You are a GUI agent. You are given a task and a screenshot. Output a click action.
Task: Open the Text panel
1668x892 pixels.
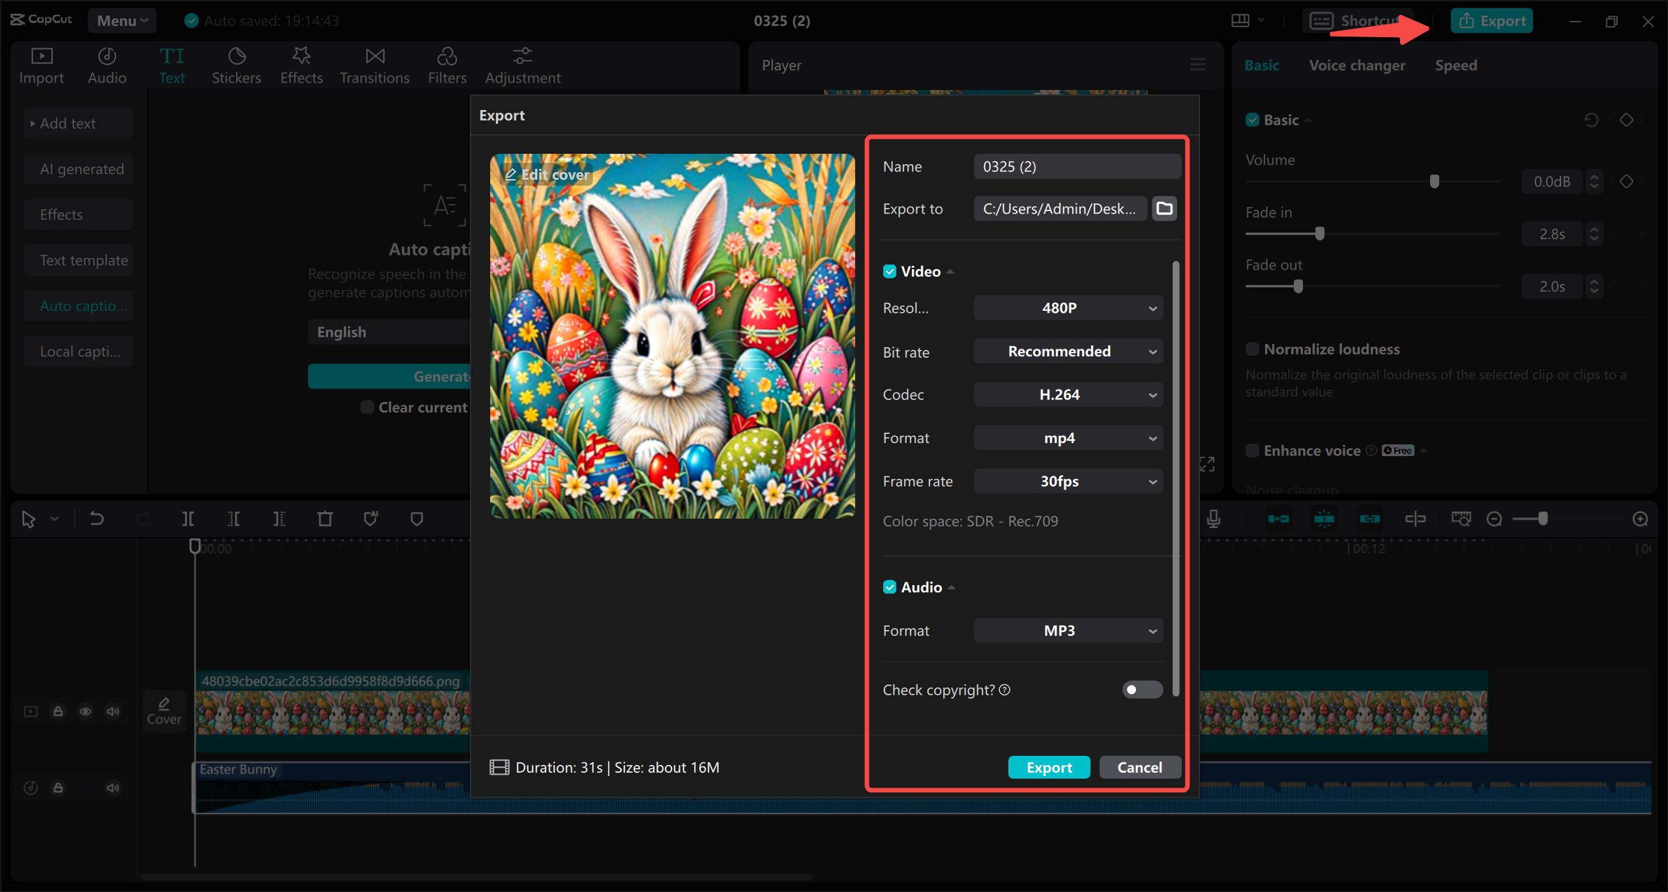172,64
